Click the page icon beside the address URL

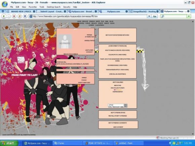click(31, 16)
